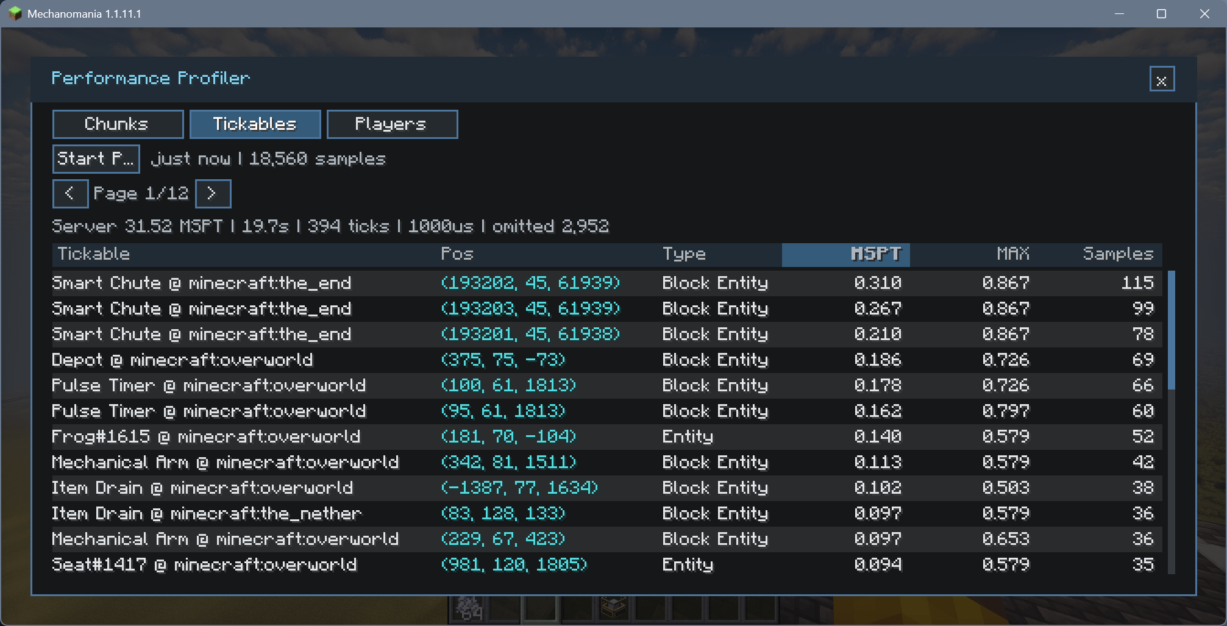Select the Depot @ minecraft:overworld row name
Screen dimensions: 1227x626
(182, 360)
